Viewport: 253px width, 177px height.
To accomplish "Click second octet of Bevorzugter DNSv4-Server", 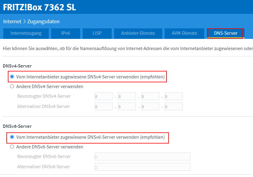I will [127, 96].
